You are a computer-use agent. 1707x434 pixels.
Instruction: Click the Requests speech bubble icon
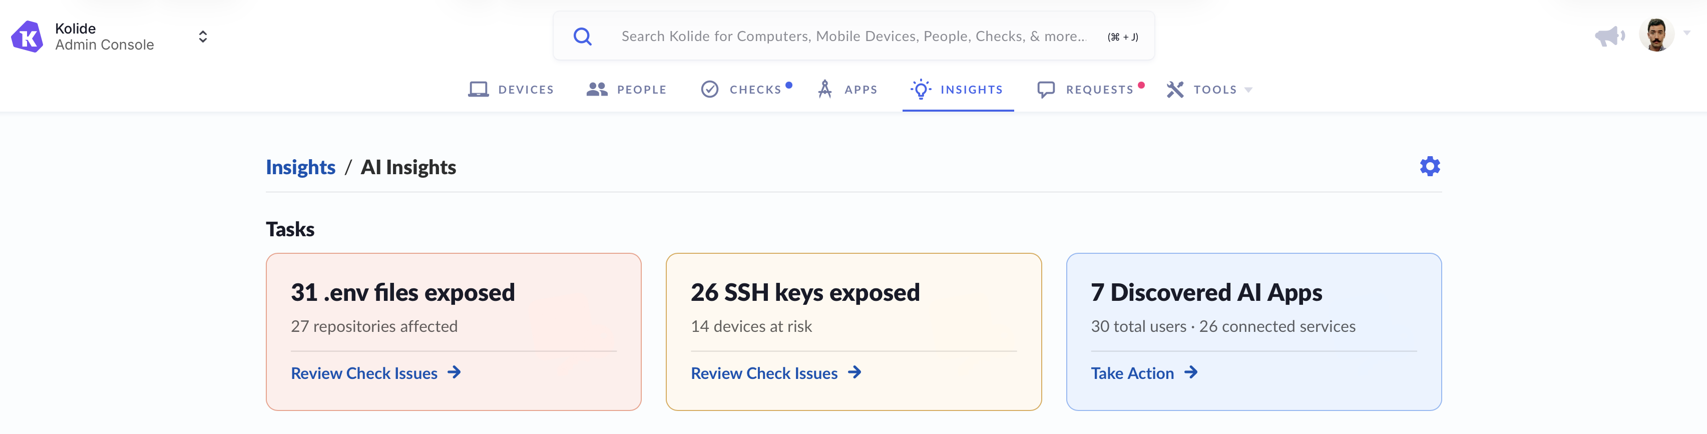point(1046,90)
